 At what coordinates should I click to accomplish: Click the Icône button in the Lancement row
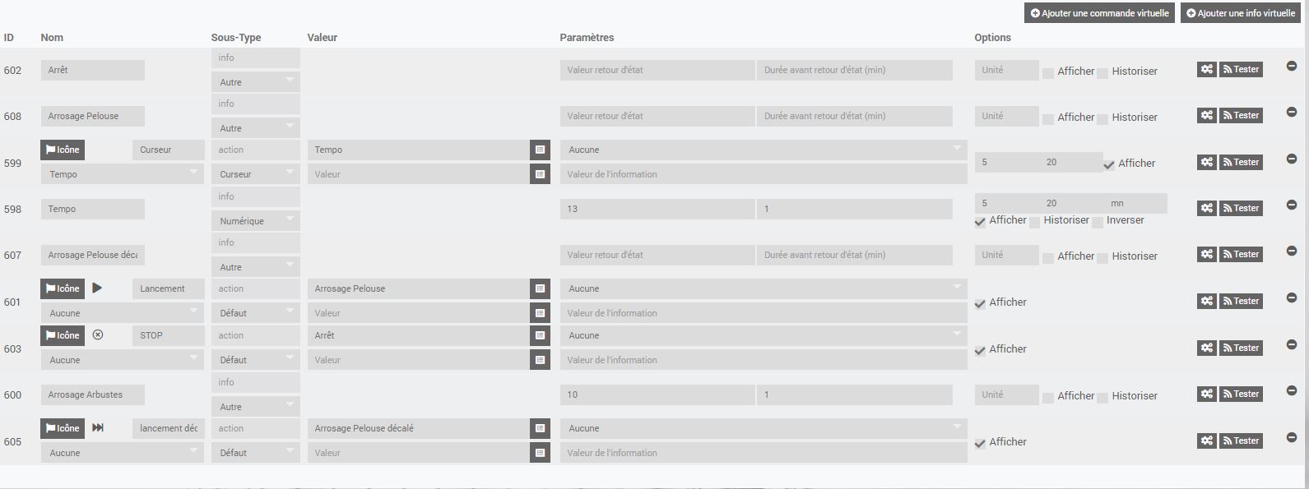(x=63, y=288)
